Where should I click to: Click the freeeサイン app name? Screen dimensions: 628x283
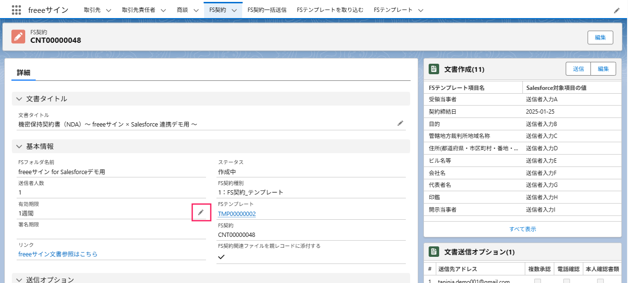(x=48, y=10)
